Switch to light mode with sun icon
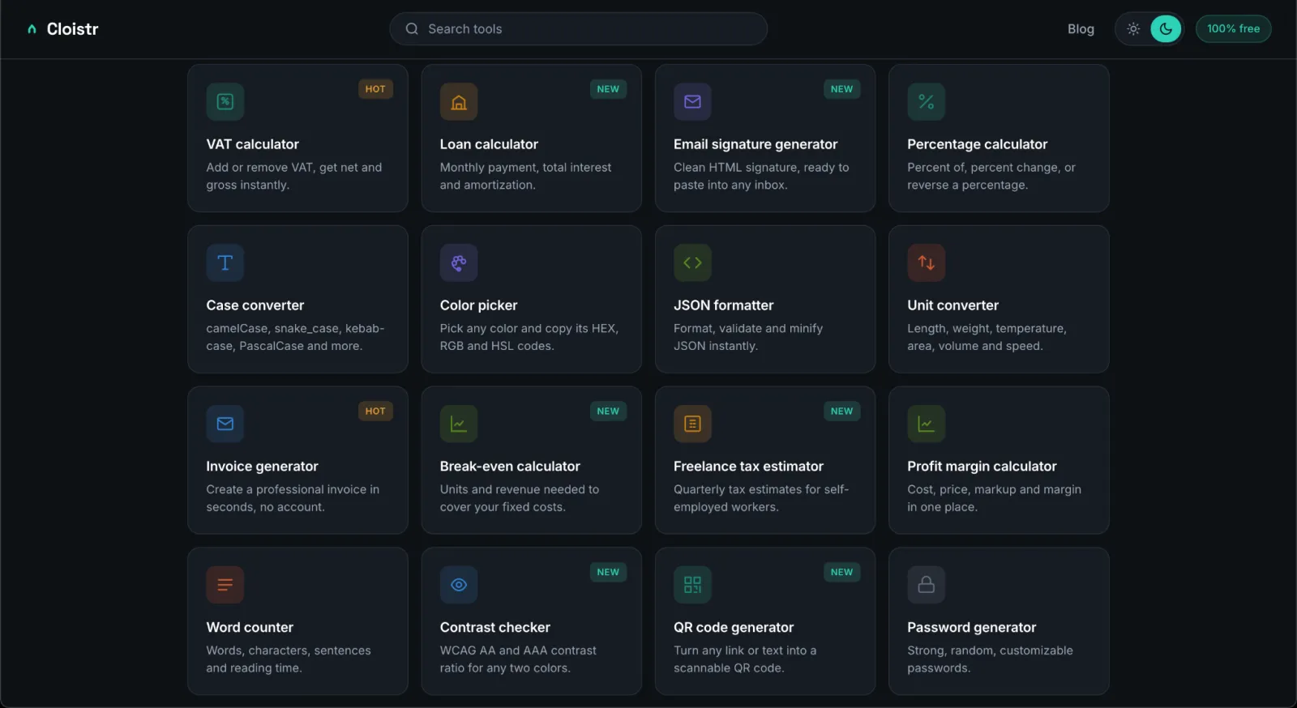The height and width of the screenshot is (708, 1297). pyautogui.click(x=1133, y=29)
